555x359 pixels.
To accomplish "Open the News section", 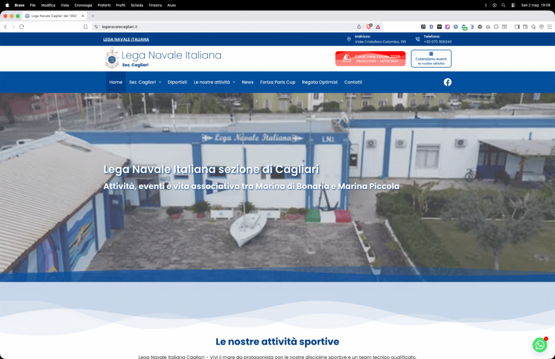I will tap(247, 82).
